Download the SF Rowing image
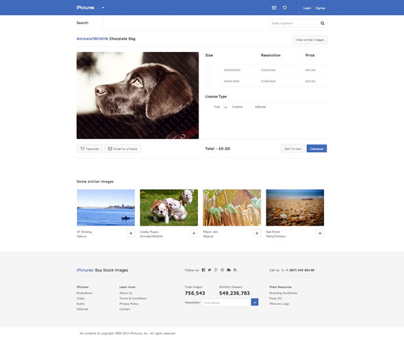This screenshot has height=340, width=404. (131, 233)
